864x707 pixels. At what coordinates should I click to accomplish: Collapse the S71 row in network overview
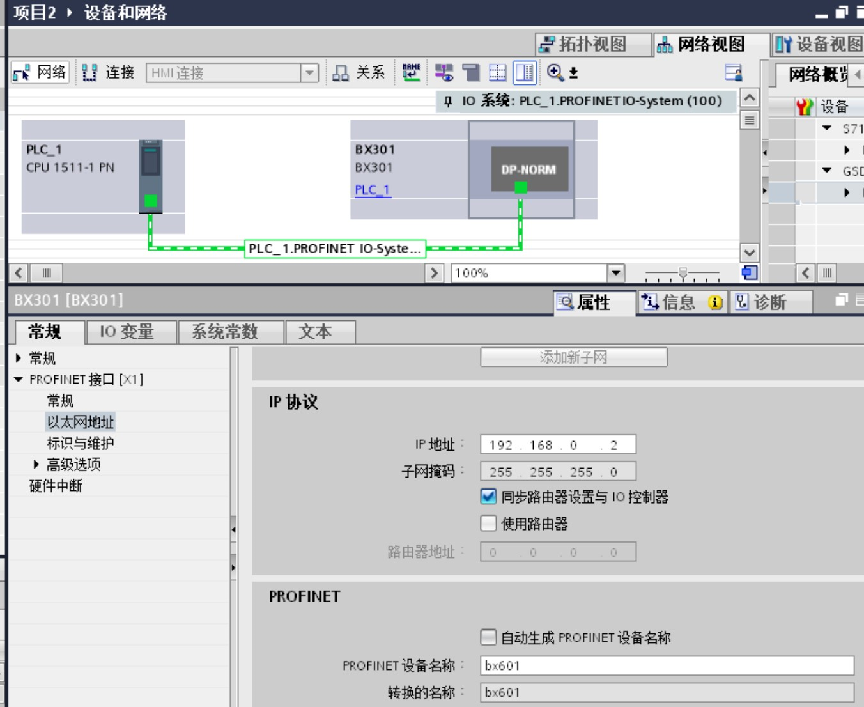click(827, 128)
